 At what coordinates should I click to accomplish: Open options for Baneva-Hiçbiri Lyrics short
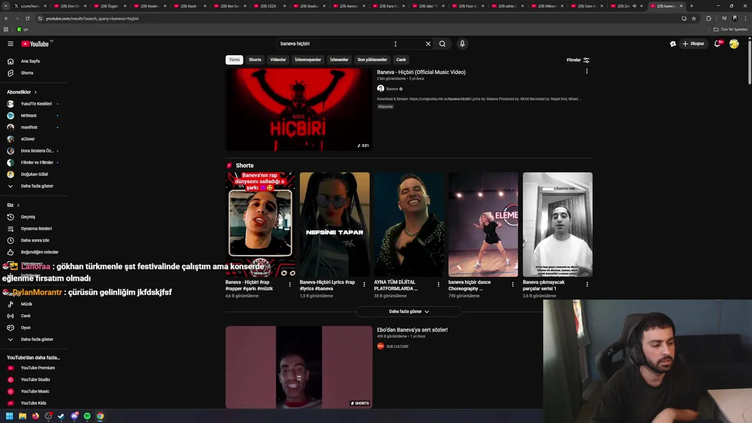tap(364, 284)
